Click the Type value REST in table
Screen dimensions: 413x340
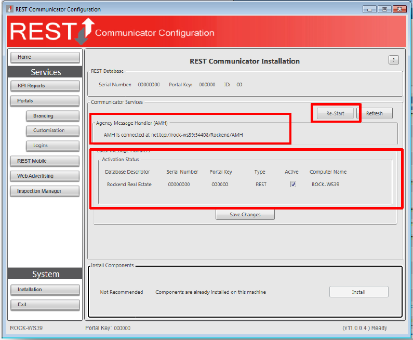click(x=261, y=185)
